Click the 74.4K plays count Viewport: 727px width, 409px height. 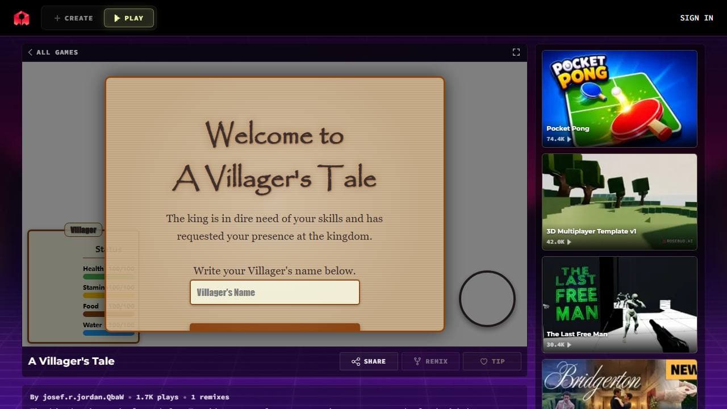tap(559, 139)
